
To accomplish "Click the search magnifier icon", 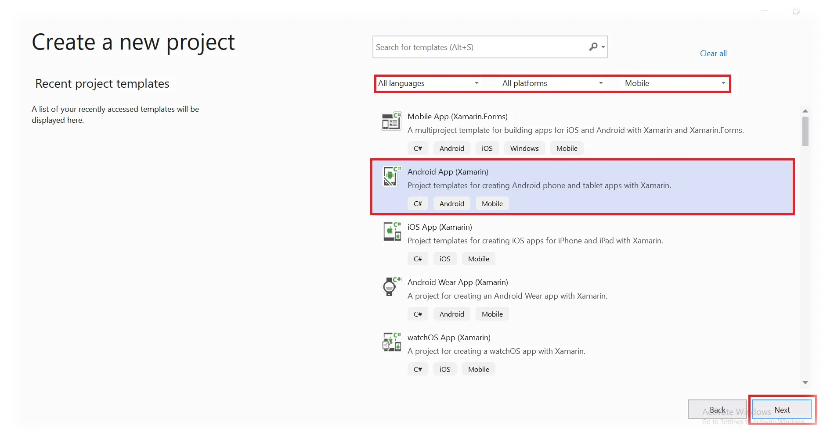I will click(593, 47).
